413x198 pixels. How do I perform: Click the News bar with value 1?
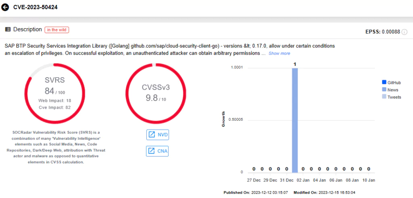coord(295,120)
